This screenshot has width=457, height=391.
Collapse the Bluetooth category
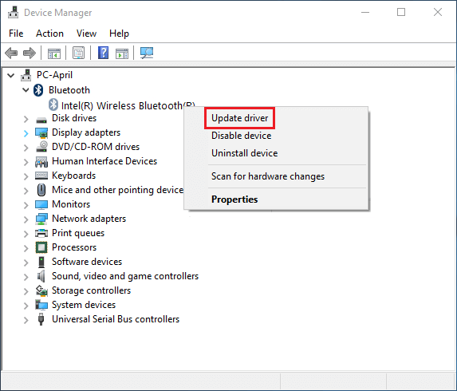[x=26, y=90]
